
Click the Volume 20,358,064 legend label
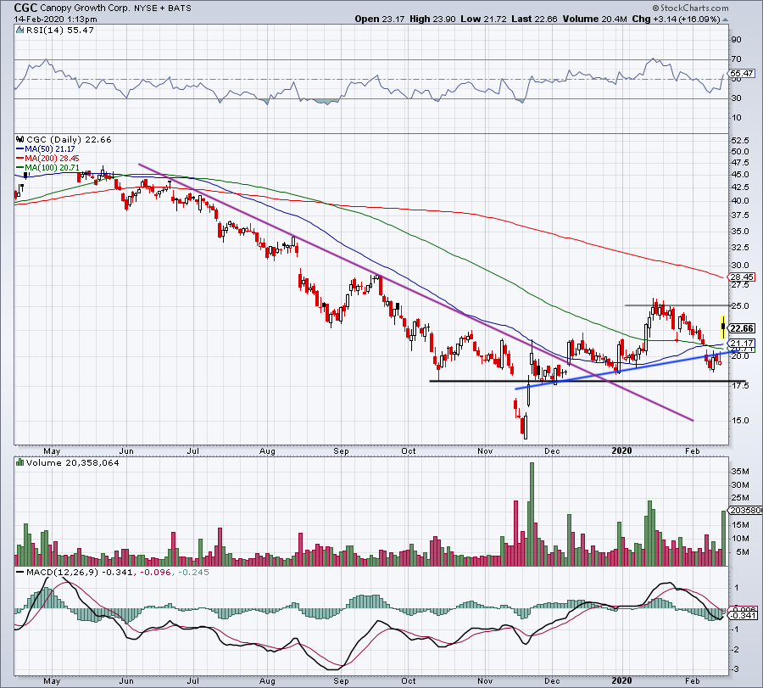click(x=73, y=462)
